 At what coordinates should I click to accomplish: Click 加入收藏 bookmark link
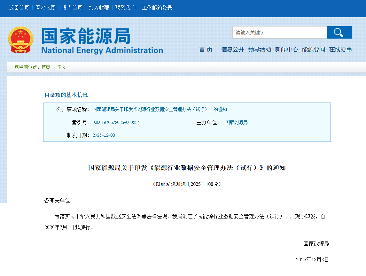click(x=99, y=8)
